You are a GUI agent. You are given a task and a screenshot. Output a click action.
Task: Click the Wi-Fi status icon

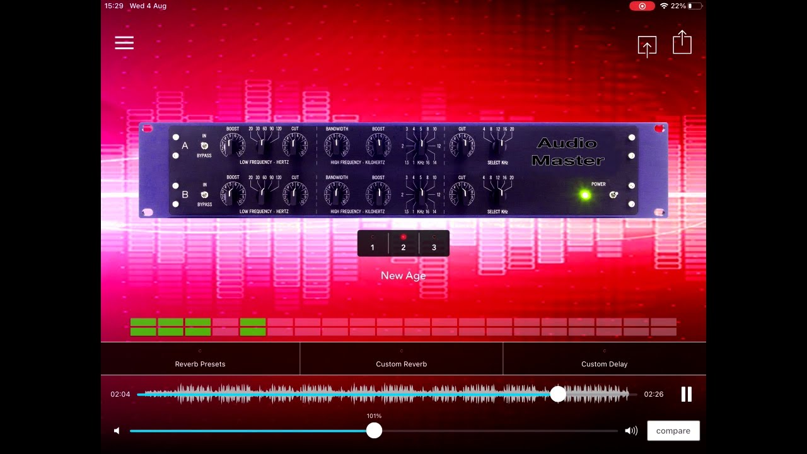point(664,6)
